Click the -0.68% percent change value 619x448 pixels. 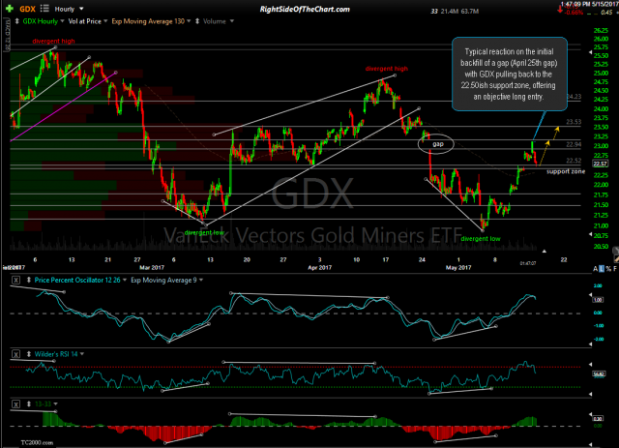(x=574, y=13)
